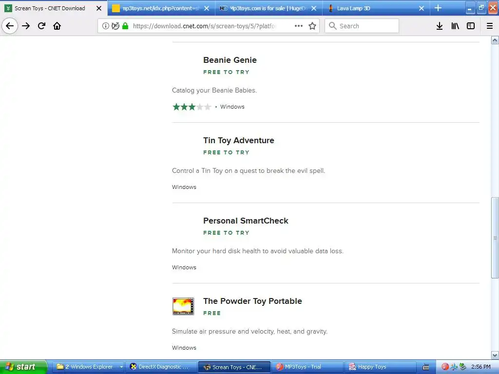The width and height of the screenshot is (499, 374).
Task: Click the vertical scrollbar thumb
Action: click(495, 238)
